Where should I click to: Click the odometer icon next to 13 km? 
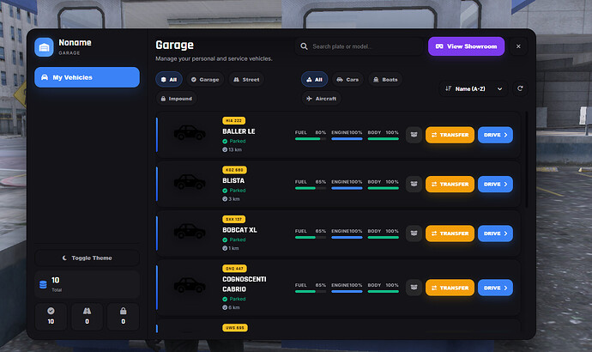225,150
